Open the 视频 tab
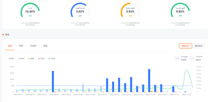The image size is (208, 102). [21, 46]
